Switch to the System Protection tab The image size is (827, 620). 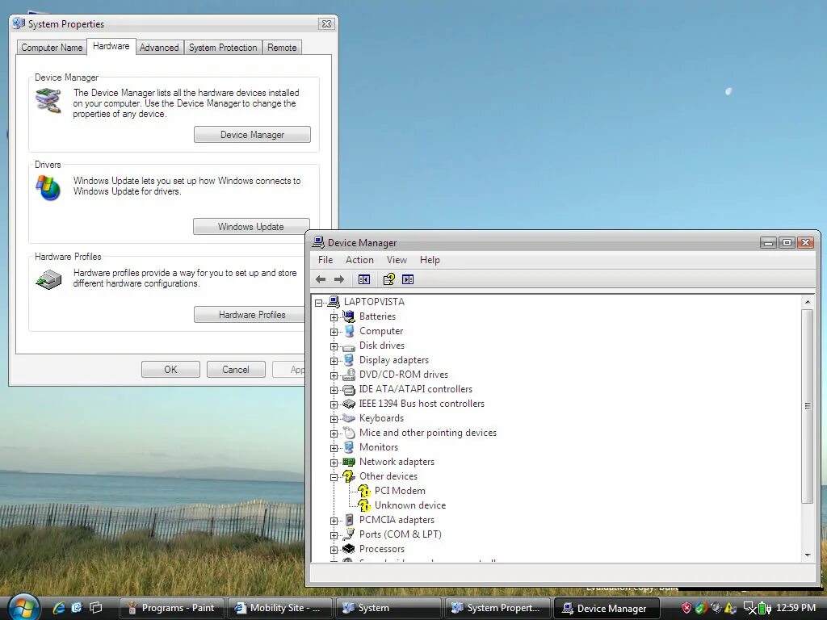point(223,48)
